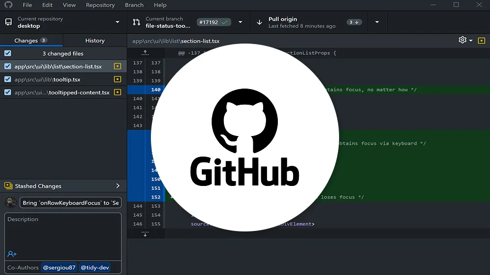The height and width of the screenshot is (275, 490).
Task: Open pull request #17192 badge
Action: coord(214,22)
